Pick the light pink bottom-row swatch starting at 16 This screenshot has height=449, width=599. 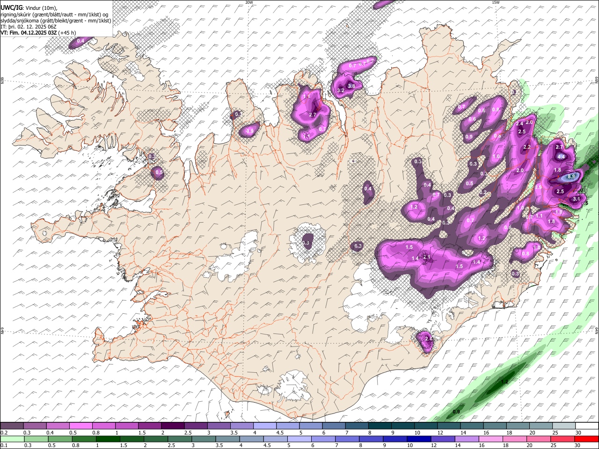490,439
